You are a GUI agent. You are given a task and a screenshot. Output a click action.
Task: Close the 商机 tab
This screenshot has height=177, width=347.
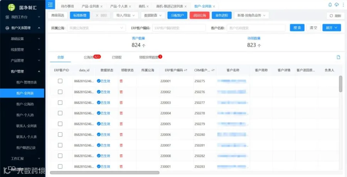click(x=148, y=7)
